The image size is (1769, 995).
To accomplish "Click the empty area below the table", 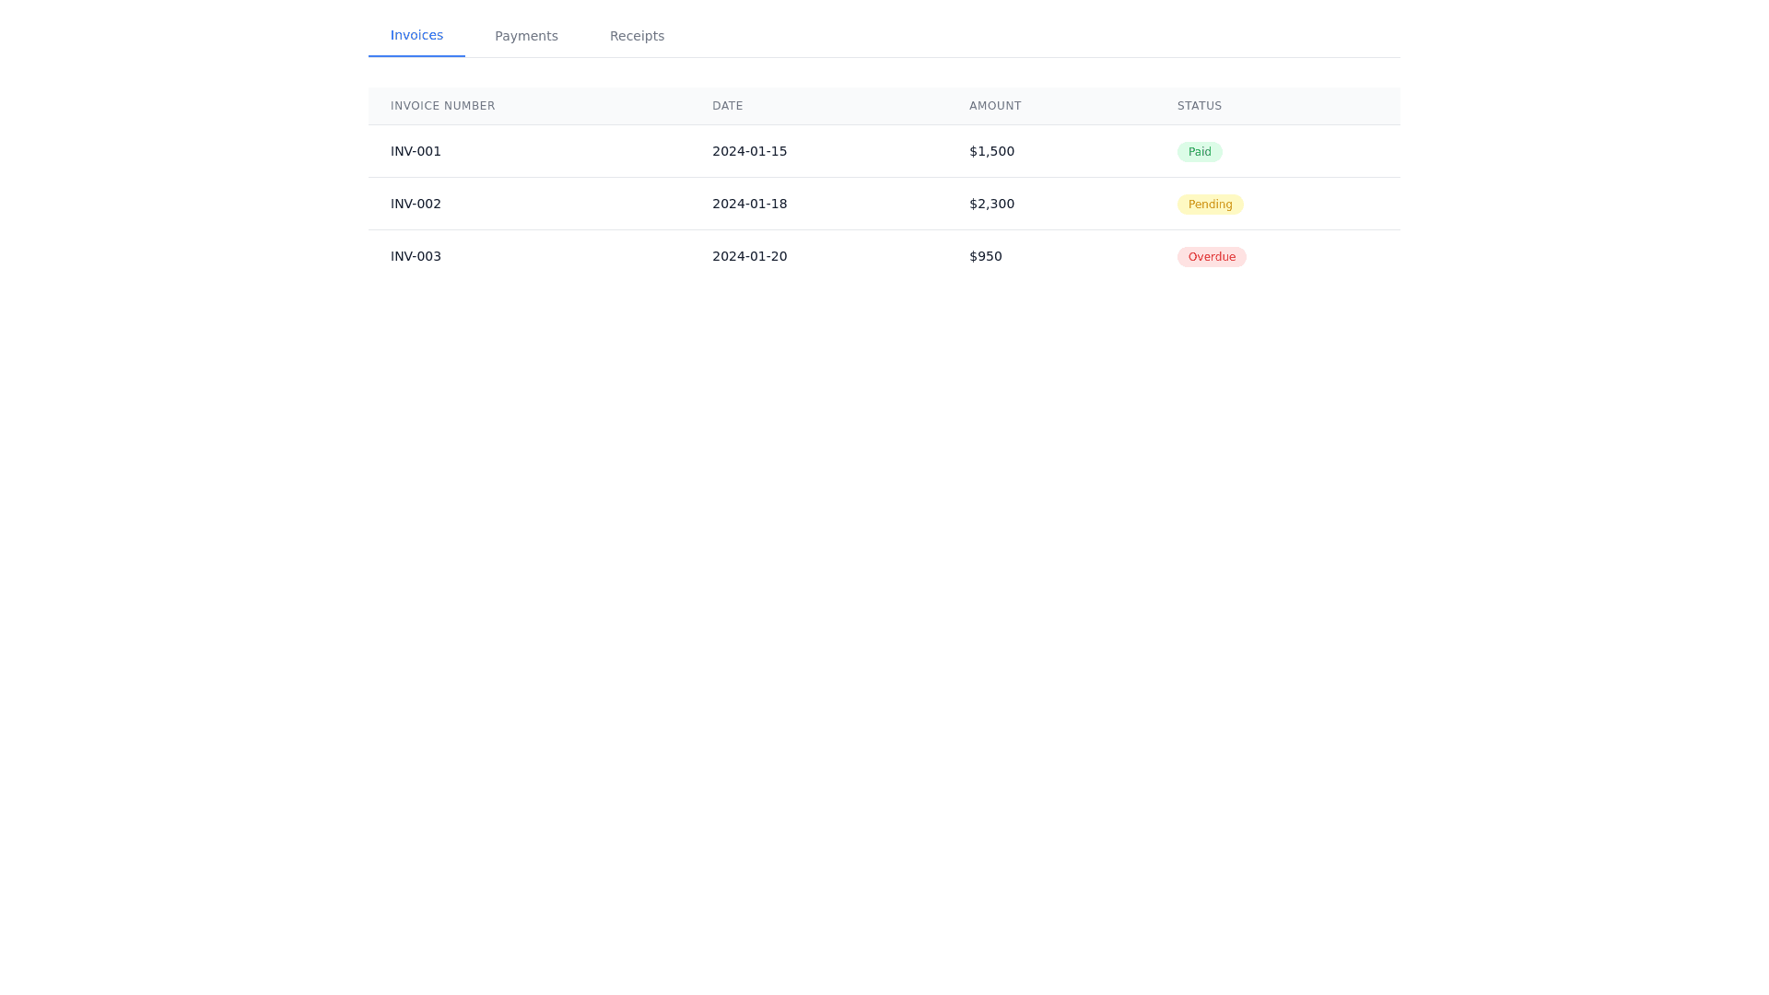I will tap(884, 599).
